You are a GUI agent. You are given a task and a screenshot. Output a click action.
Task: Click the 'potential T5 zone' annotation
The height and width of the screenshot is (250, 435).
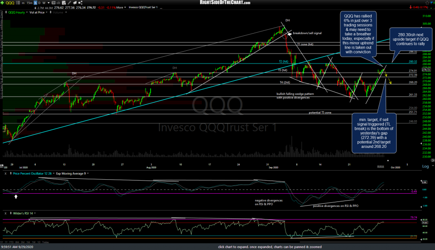pyautogui.click(x=320, y=113)
